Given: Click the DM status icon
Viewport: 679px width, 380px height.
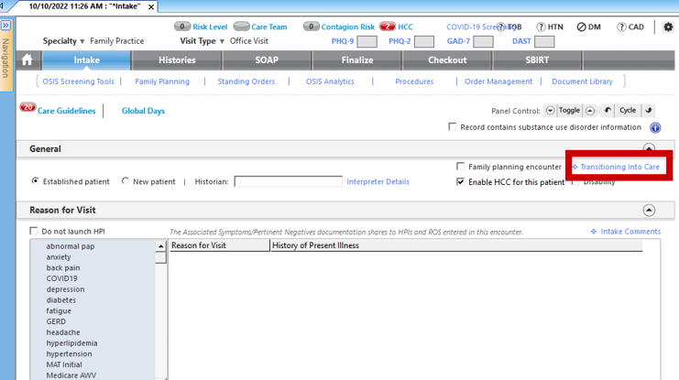Looking at the screenshot, I should (581, 27).
